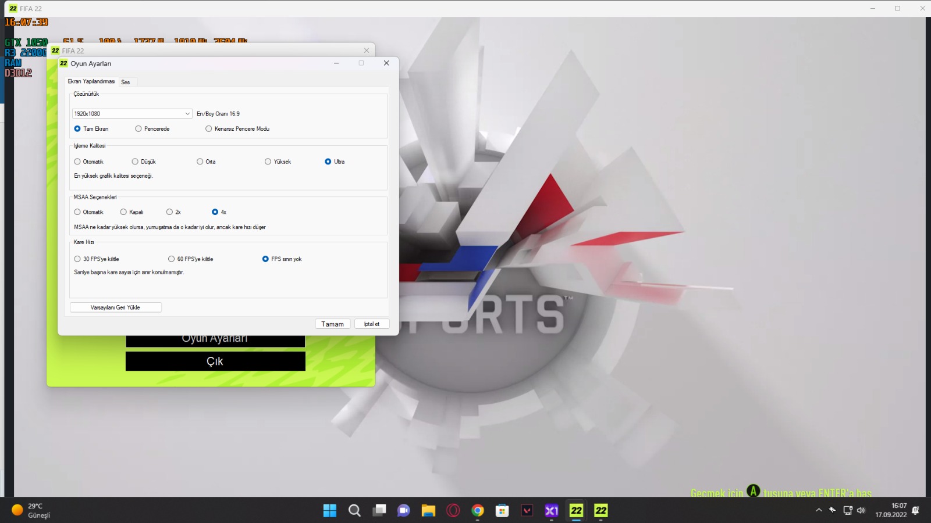Open the notification bell in the taskbar
931x523 pixels.
916,510
